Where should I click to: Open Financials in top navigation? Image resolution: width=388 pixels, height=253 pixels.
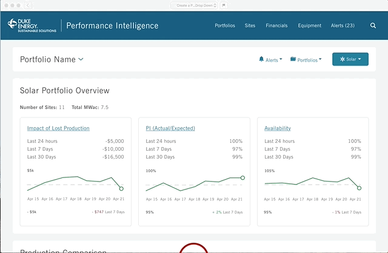(276, 25)
